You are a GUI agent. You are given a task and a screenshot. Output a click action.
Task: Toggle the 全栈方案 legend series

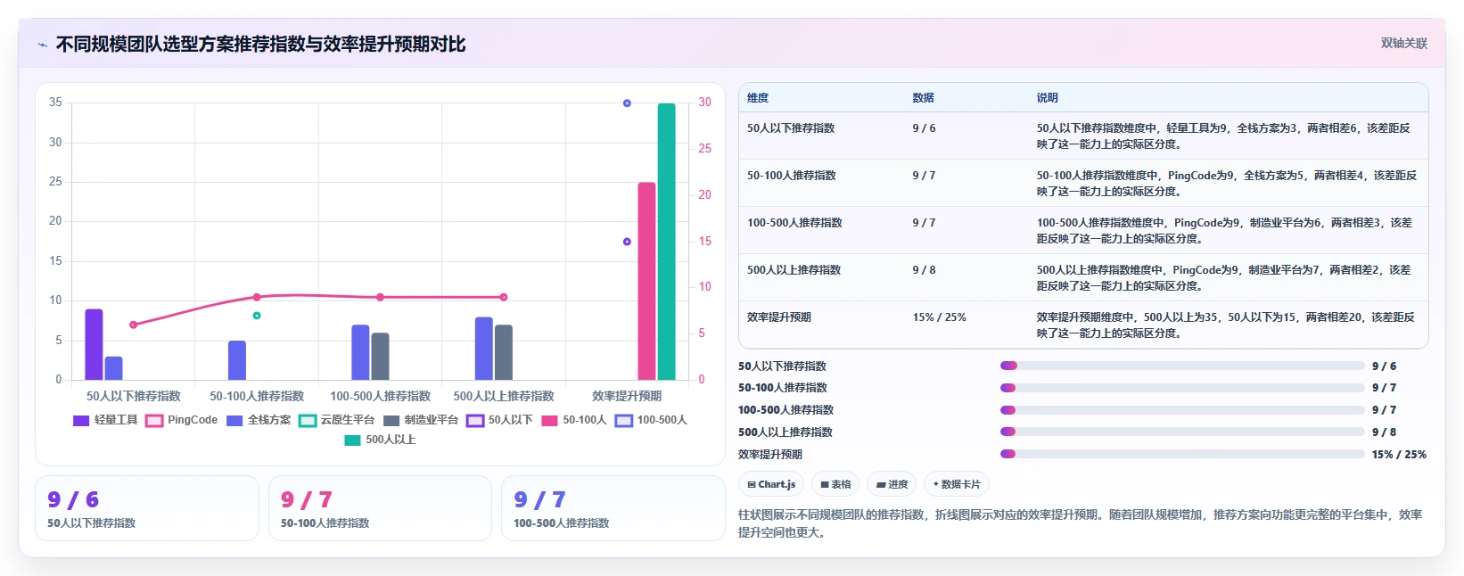pyautogui.click(x=259, y=420)
